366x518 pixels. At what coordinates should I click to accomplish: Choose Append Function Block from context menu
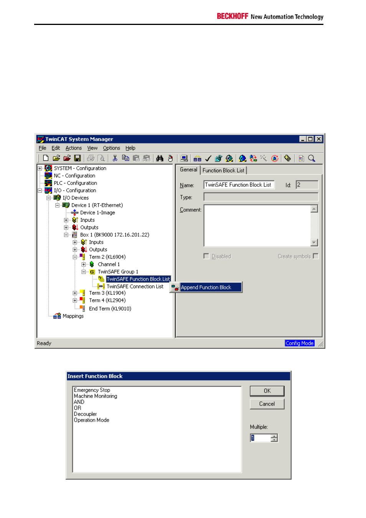[x=206, y=287]
